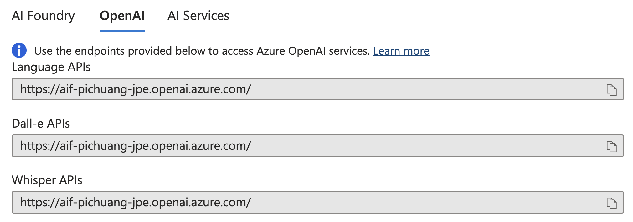Focus the Dall-e APIs endpoint field

pyautogui.click(x=407, y=146)
